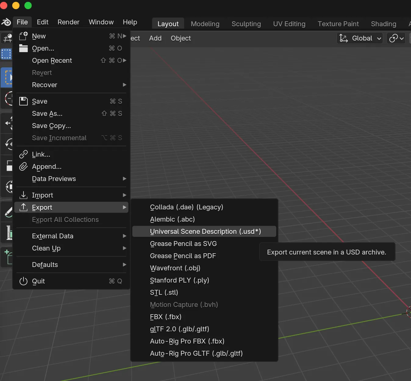The image size is (411, 381).
Task: Export Grease Pencil as PDF
Action: [204, 256]
